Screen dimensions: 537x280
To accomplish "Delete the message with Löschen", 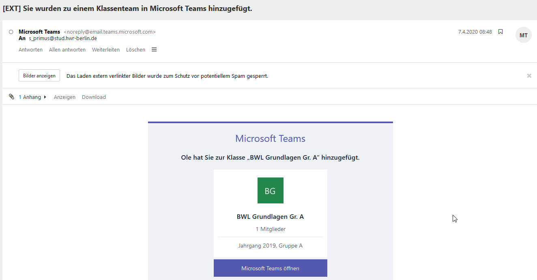I will point(135,50).
